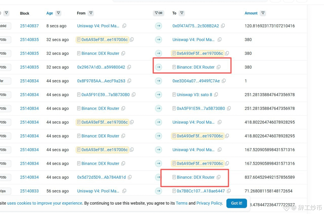Copy recipient 0x6A93eF5f...ee197006c in 418.802264746078928295 row

tap(227, 136)
